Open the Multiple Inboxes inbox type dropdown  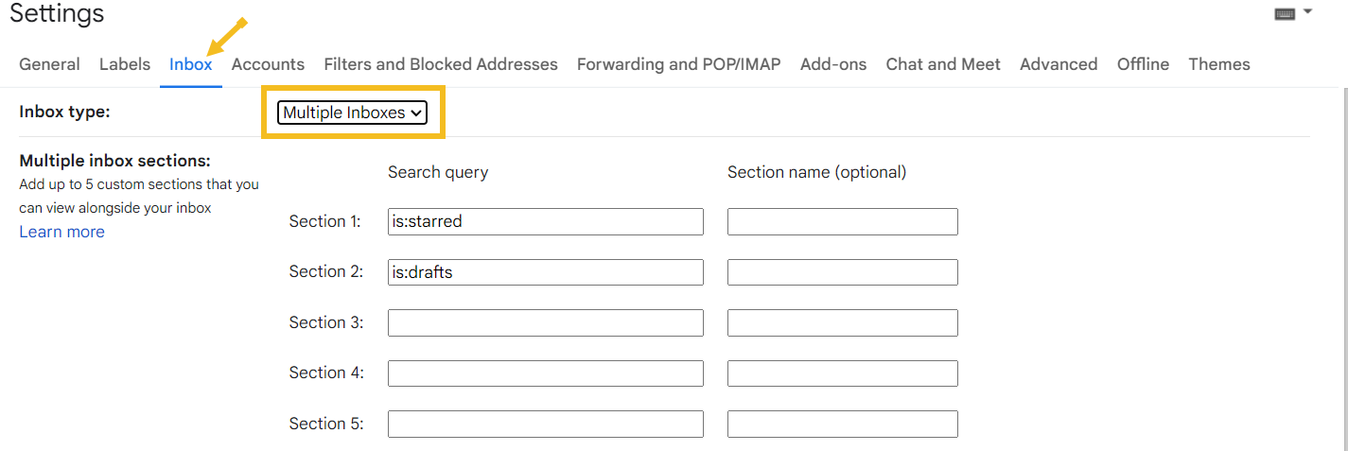[x=352, y=113]
